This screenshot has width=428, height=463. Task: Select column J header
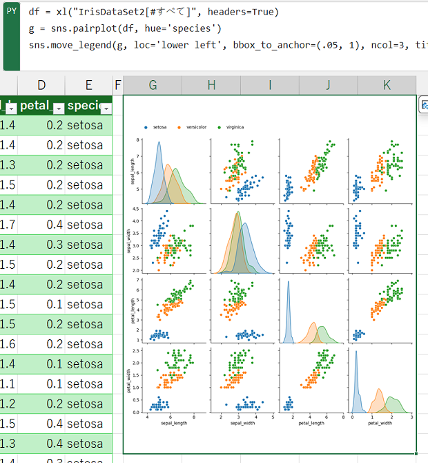tap(329, 85)
